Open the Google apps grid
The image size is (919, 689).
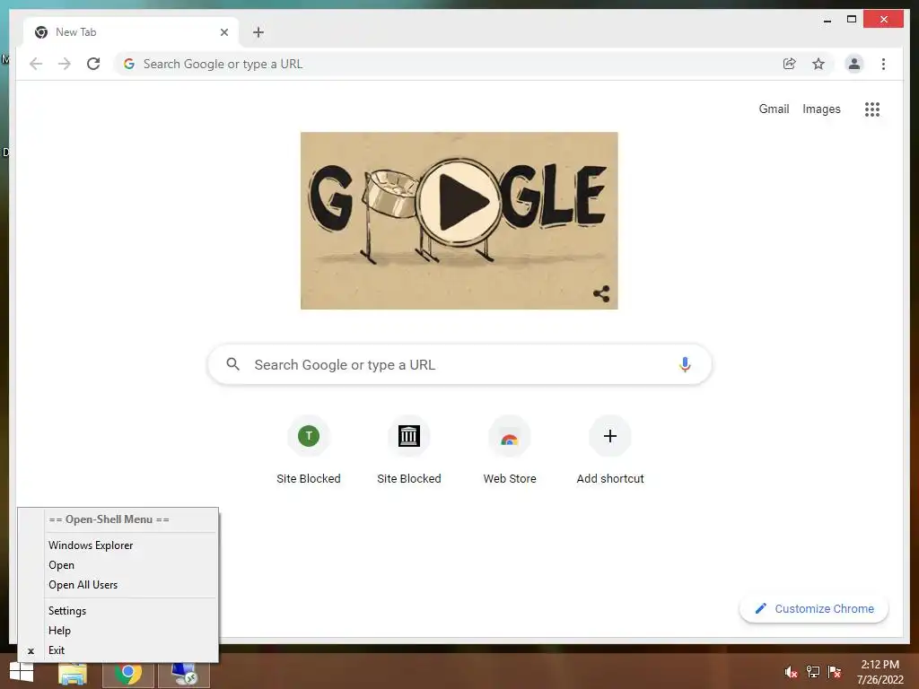pyautogui.click(x=872, y=109)
